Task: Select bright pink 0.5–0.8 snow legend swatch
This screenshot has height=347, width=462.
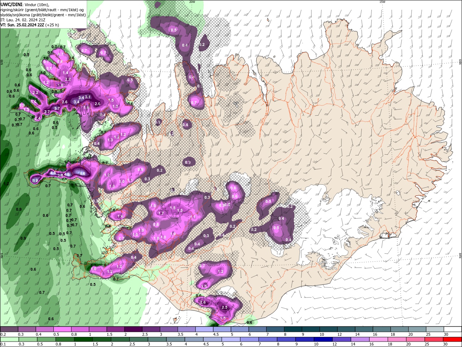Action: pyautogui.click(x=62, y=329)
